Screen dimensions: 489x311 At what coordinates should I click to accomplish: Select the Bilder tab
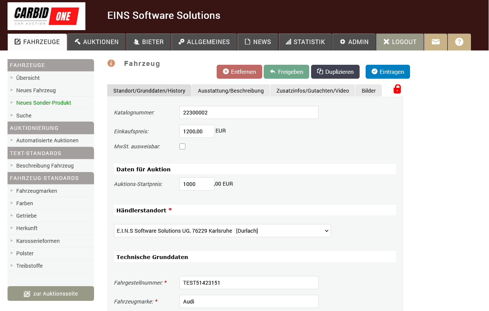coord(368,91)
